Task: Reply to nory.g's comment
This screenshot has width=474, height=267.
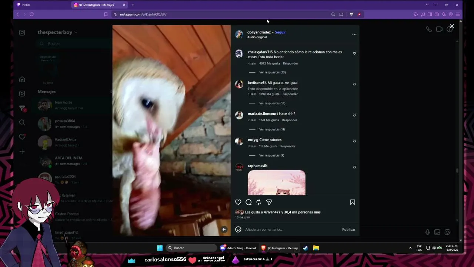Action: click(288, 146)
